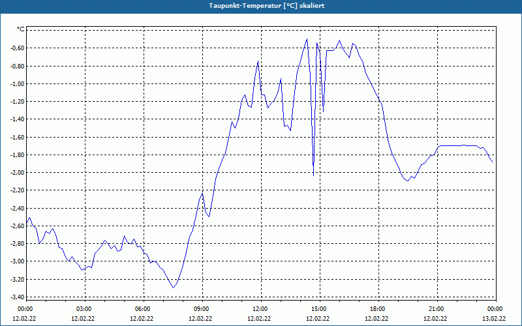522x326 pixels.
Task: Click the -2,80 y-axis label
Action: coord(18,243)
